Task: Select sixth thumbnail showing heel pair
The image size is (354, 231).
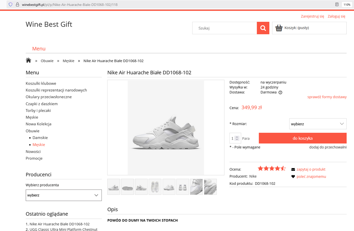Action: (x=183, y=187)
